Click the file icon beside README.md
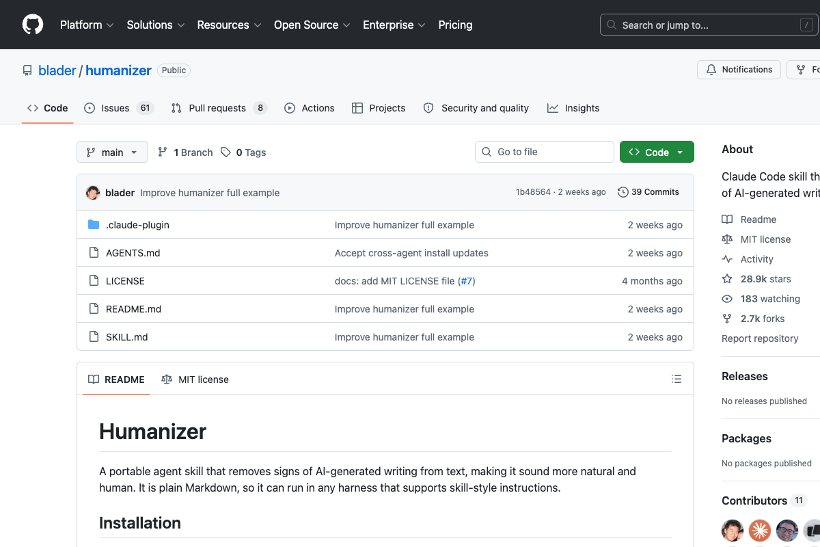This screenshot has height=547, width=820. pos(94,309)
